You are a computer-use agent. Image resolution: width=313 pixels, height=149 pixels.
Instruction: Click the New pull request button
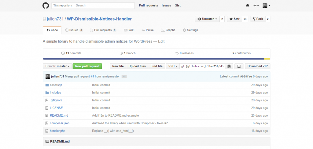pyautogui.click(x=87, y=66)
